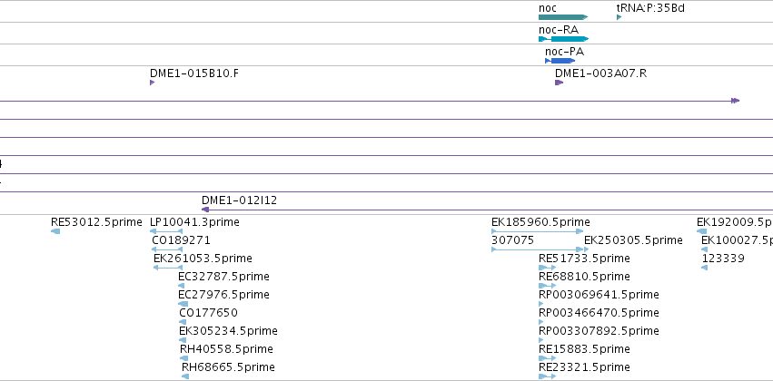This screenshot has height=381, width=773.
Task: Click the EK185960.5prime label text
Action: click(x=540, y=222)
